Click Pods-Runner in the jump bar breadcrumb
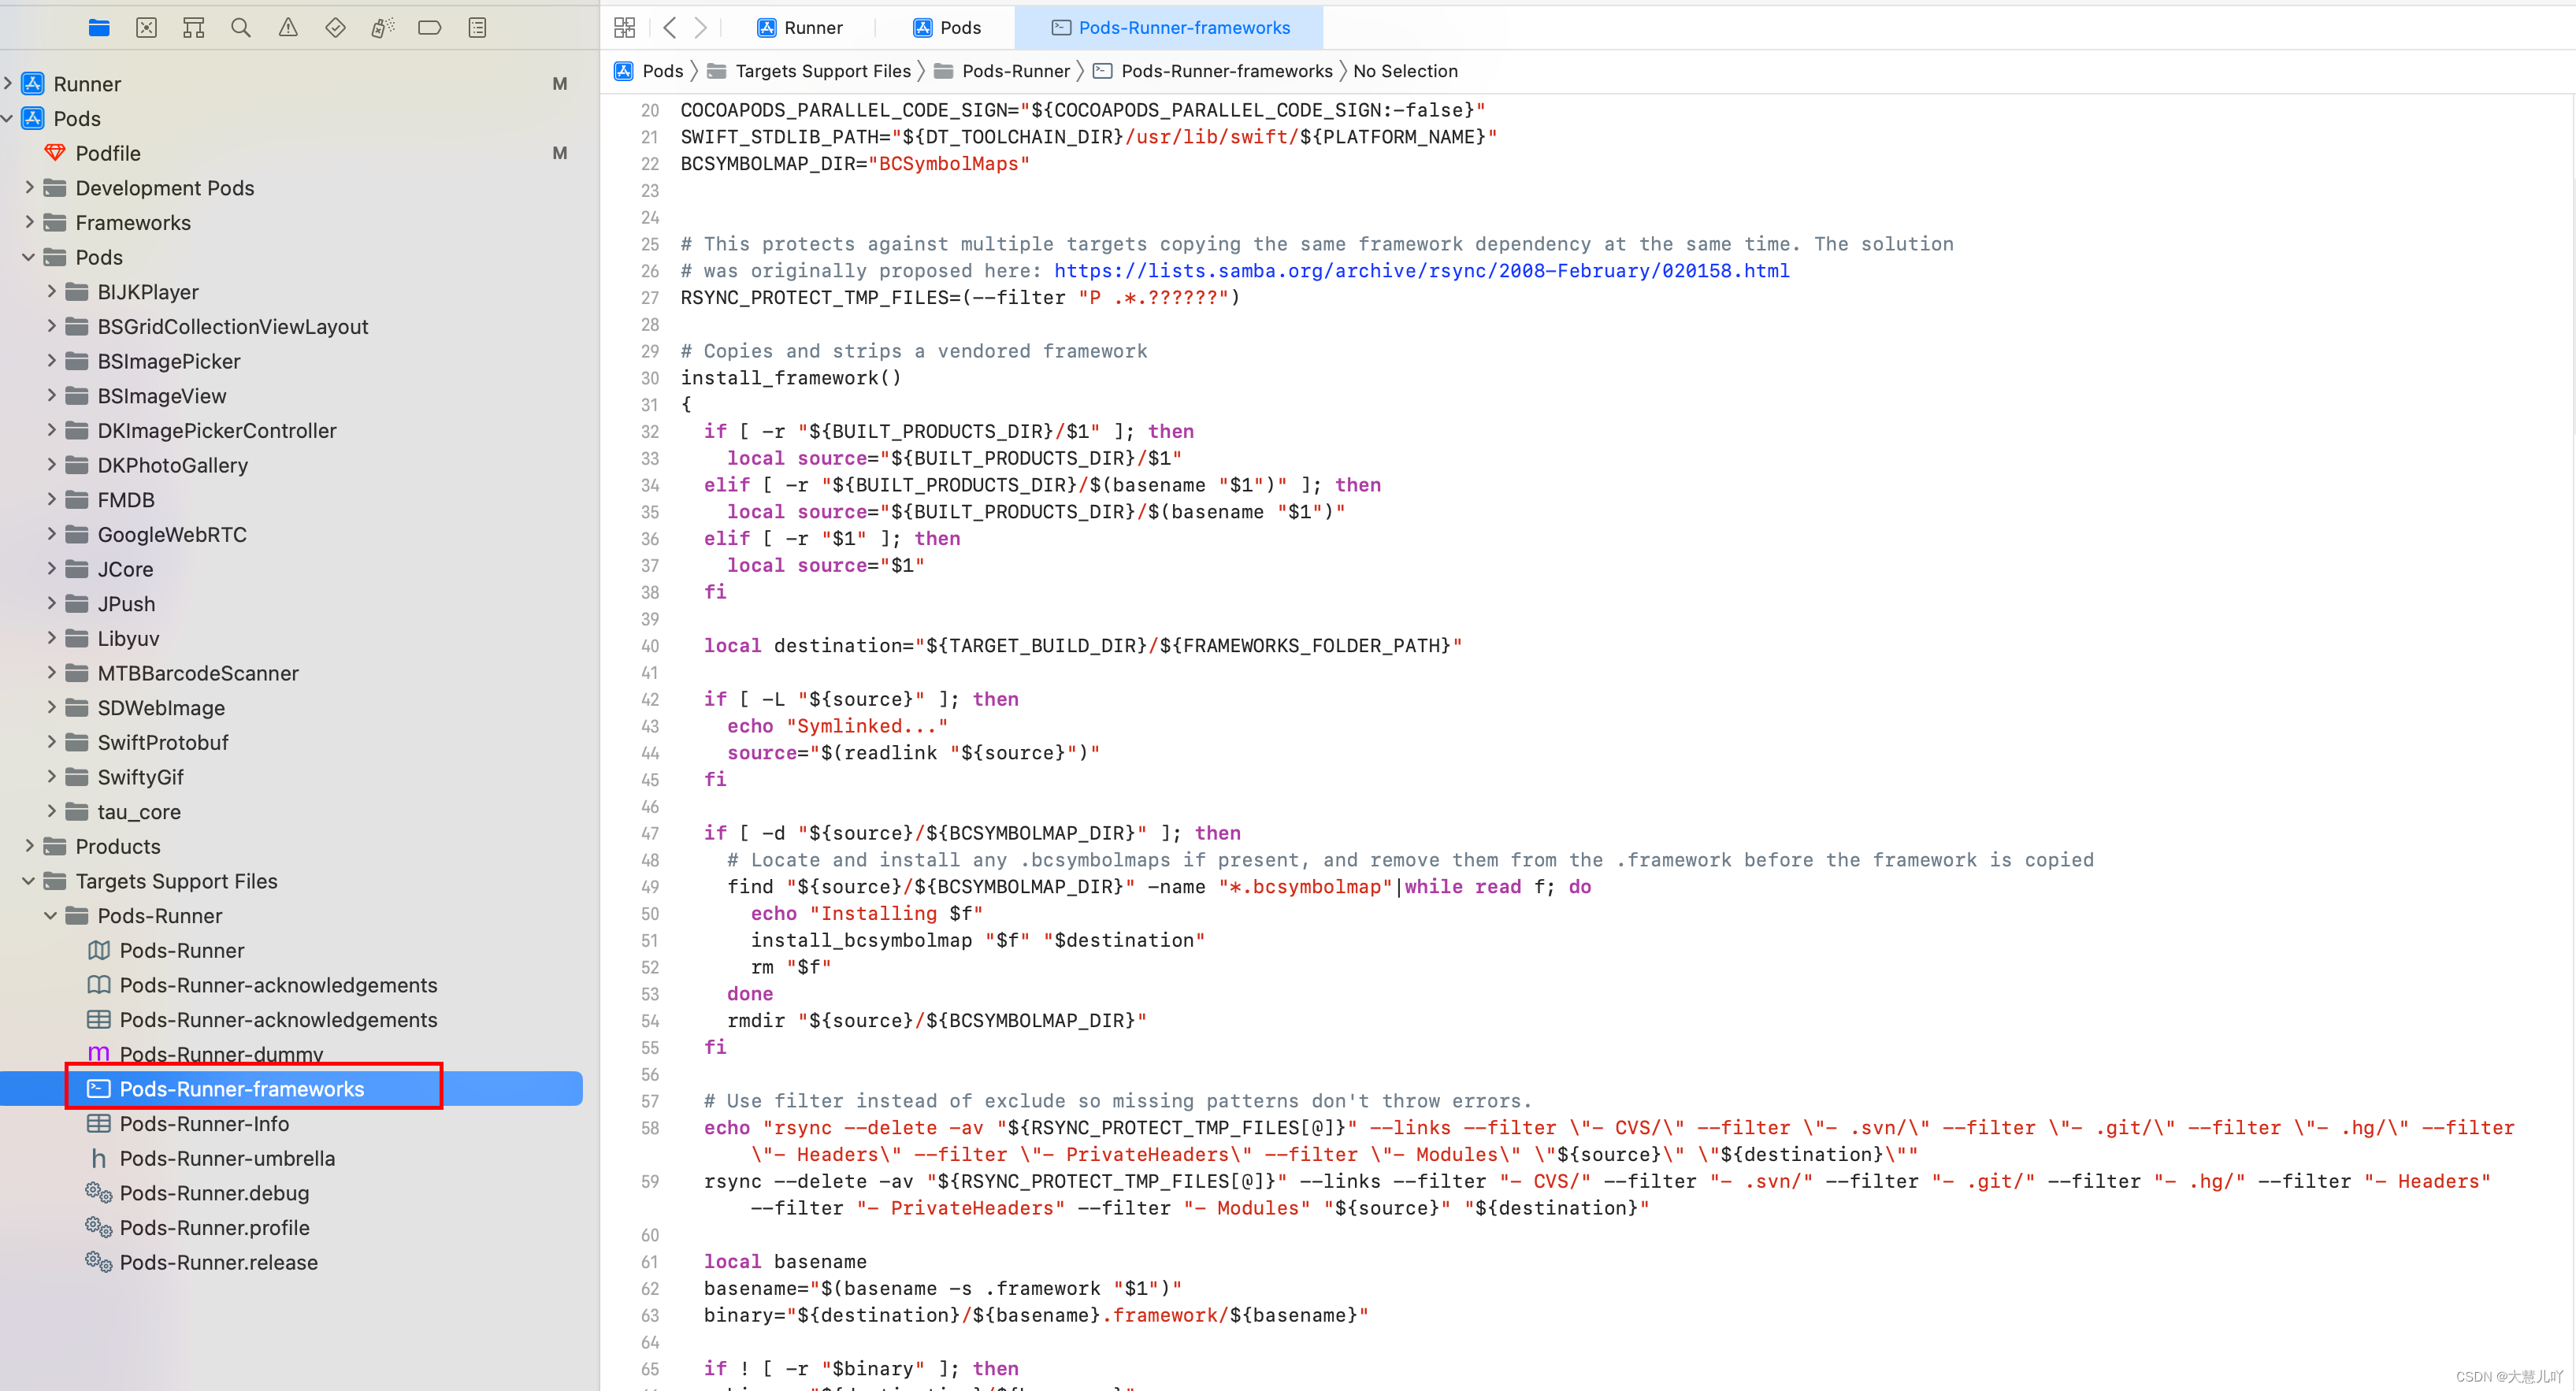The width and height of the screenshot is (2576, 1391). click(1015, 71)
